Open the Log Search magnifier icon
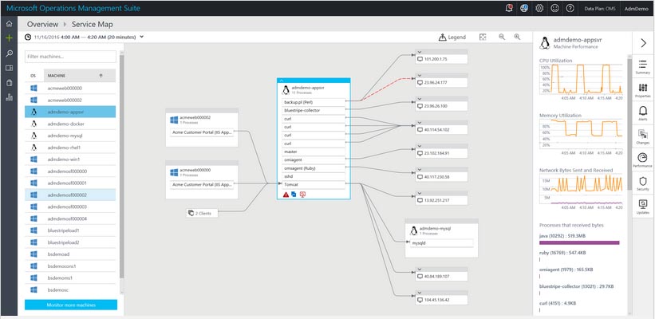Viewport: 655px width, 319px height. click(9, 53)
